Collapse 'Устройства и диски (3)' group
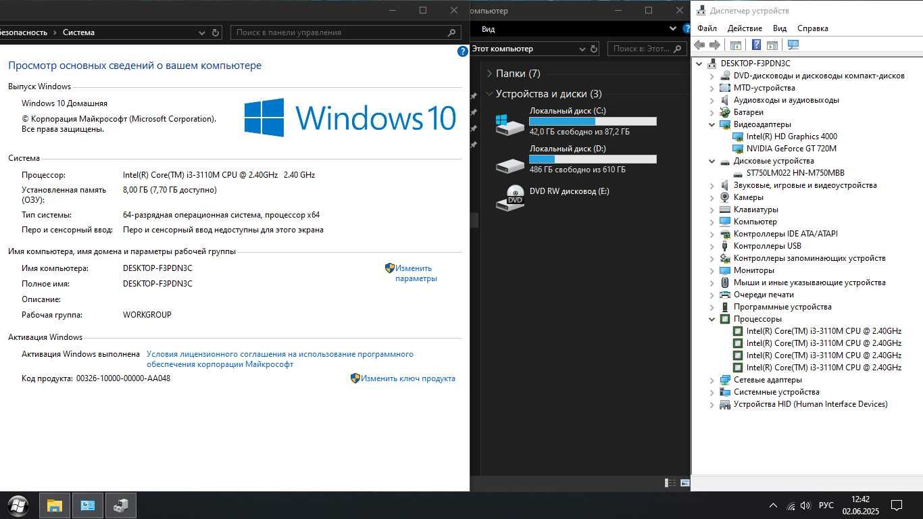 tap(489, 94)
